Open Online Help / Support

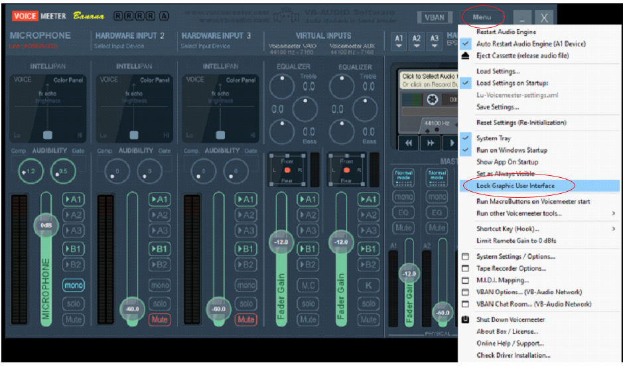[x=510, y=344]
